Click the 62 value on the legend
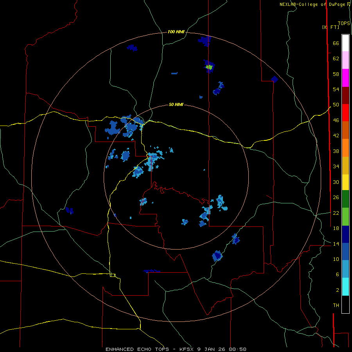This screenshot has width=352, height=352. [x=336, y=59]
